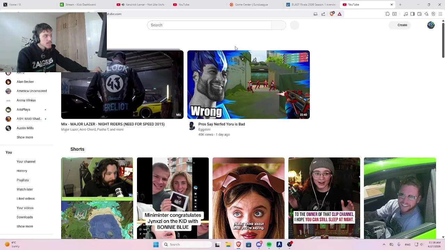The width and height of the screenshot is (445, 250).
Task: Open the YouTube account avatar
Action: click(x=431, y=25)
